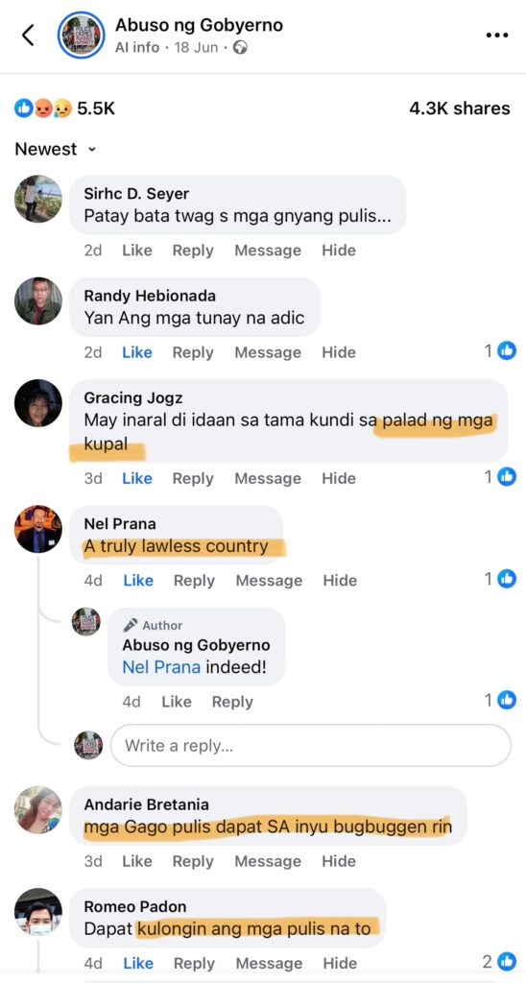Screen dimensions: 526x983
Task: Toggle Like on Andarie Bretania's comment
Action: click(136, 861)
